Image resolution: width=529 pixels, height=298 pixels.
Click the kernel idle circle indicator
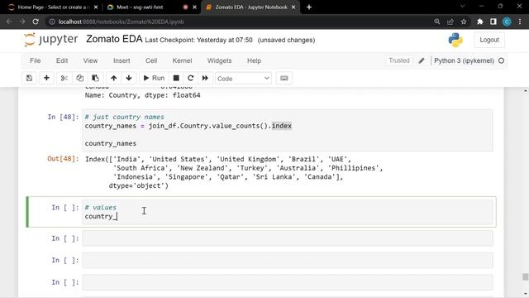click(502, 60)
